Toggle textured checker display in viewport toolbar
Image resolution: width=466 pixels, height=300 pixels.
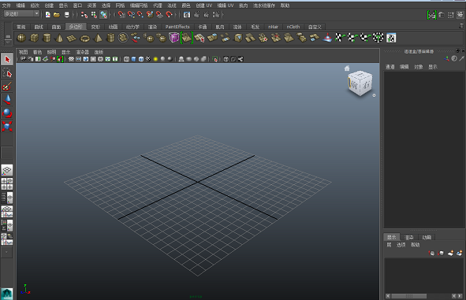tap(148, 59)
